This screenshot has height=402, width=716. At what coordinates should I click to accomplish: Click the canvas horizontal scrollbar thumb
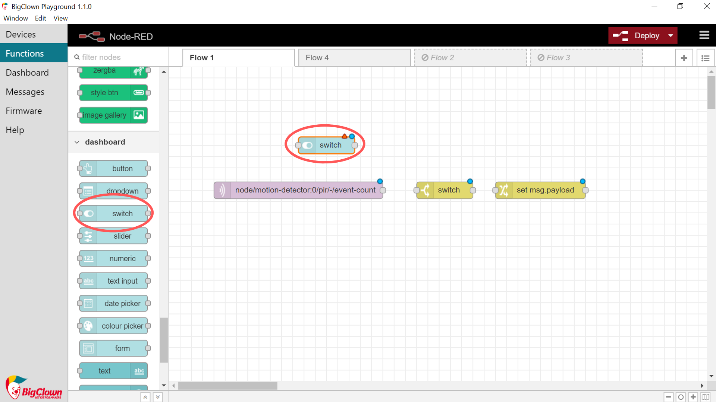[x=228, y=386]
